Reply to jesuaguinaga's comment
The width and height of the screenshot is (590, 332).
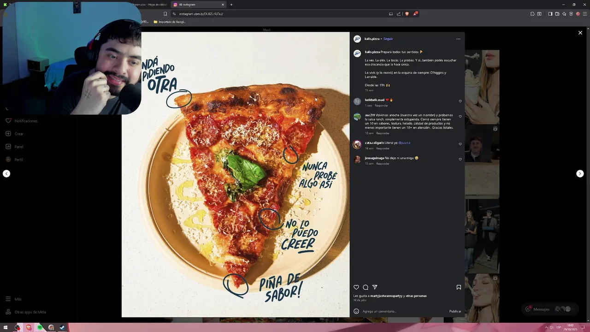click(x=383, y=164)
